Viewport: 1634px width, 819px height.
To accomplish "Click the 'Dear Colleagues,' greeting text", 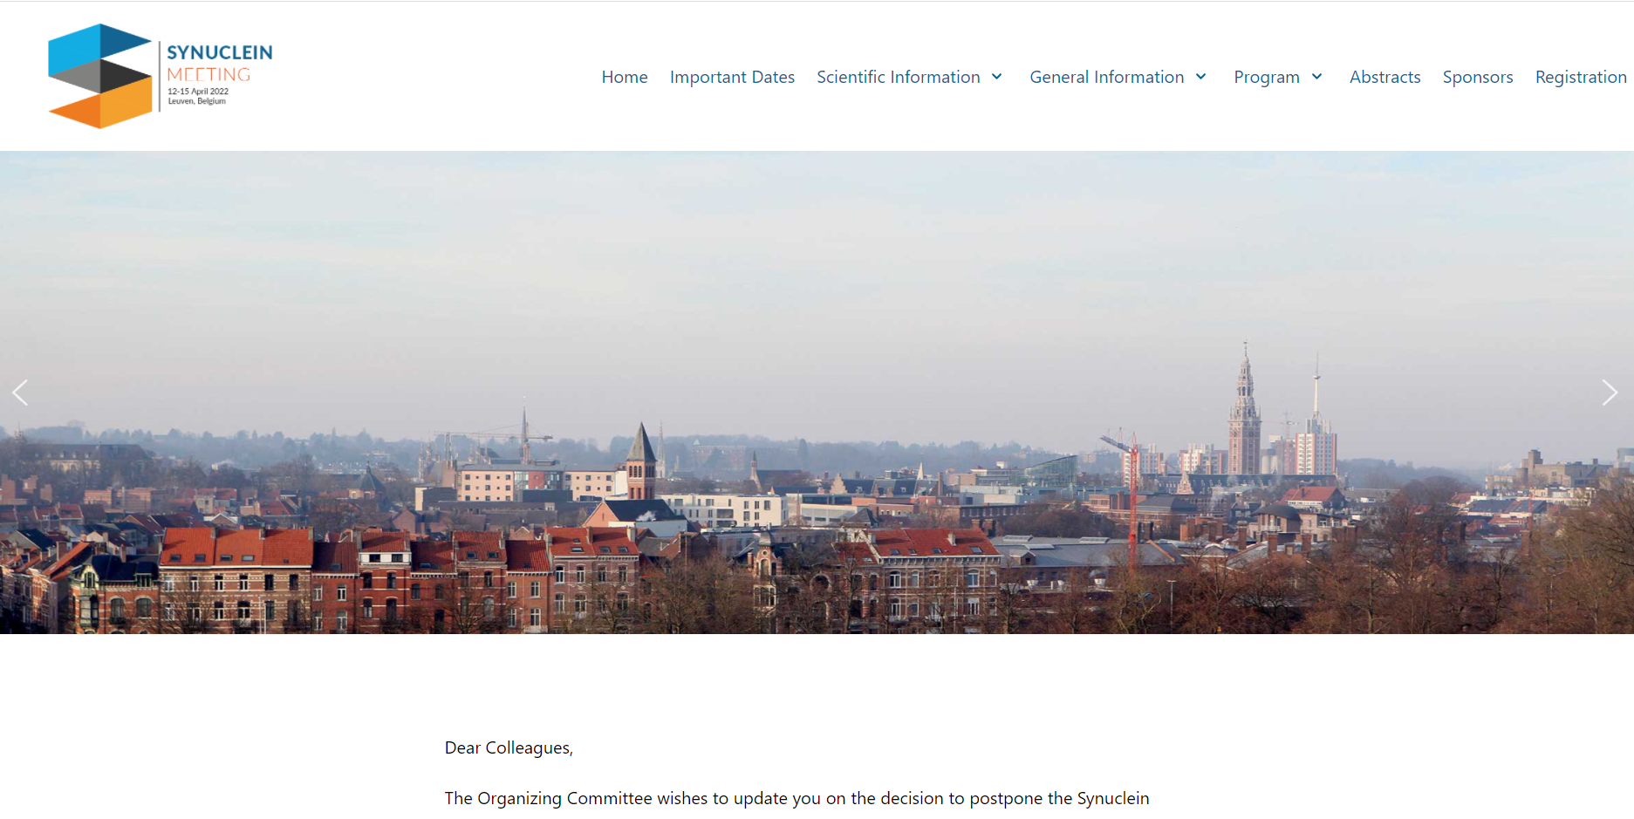I will click(x=509, y=747).
